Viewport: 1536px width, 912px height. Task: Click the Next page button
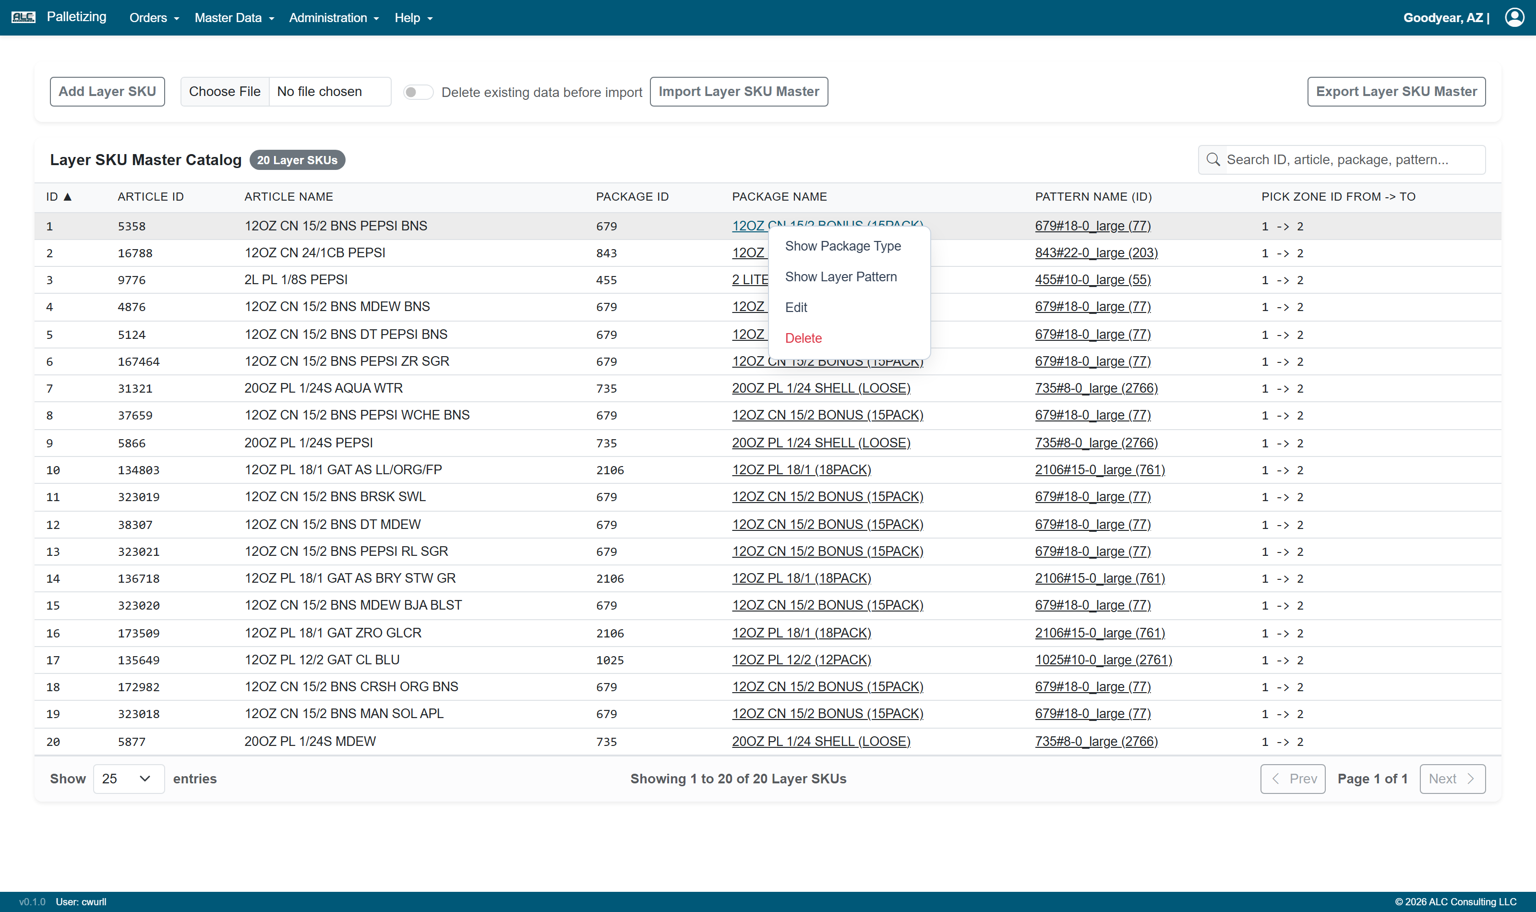[1452, 779]
